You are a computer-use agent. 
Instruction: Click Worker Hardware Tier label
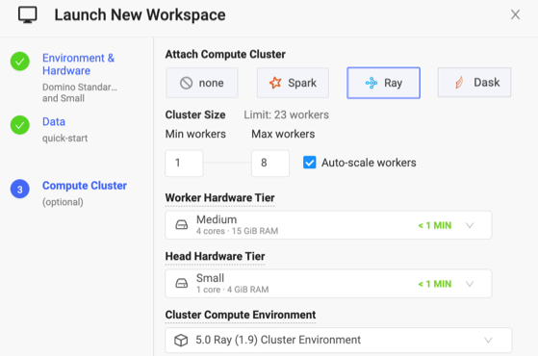[219, 198]
